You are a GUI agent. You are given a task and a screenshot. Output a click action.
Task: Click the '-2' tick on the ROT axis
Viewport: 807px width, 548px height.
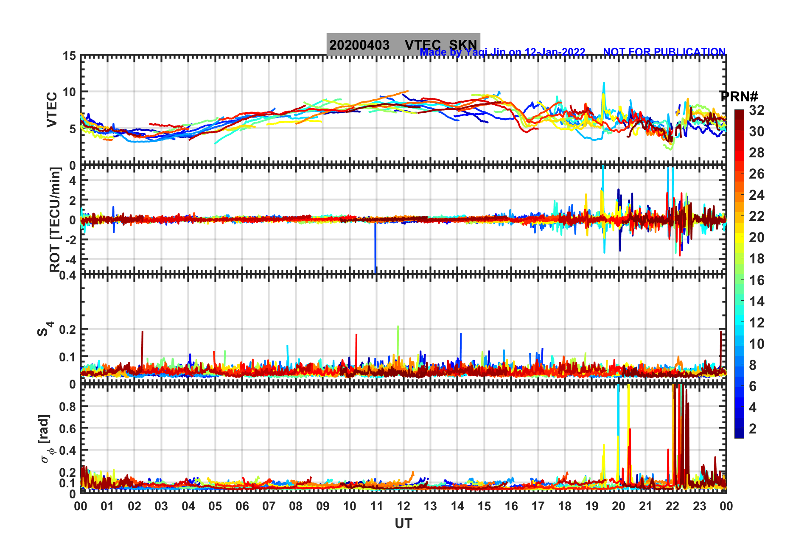(x=71, y=240)
